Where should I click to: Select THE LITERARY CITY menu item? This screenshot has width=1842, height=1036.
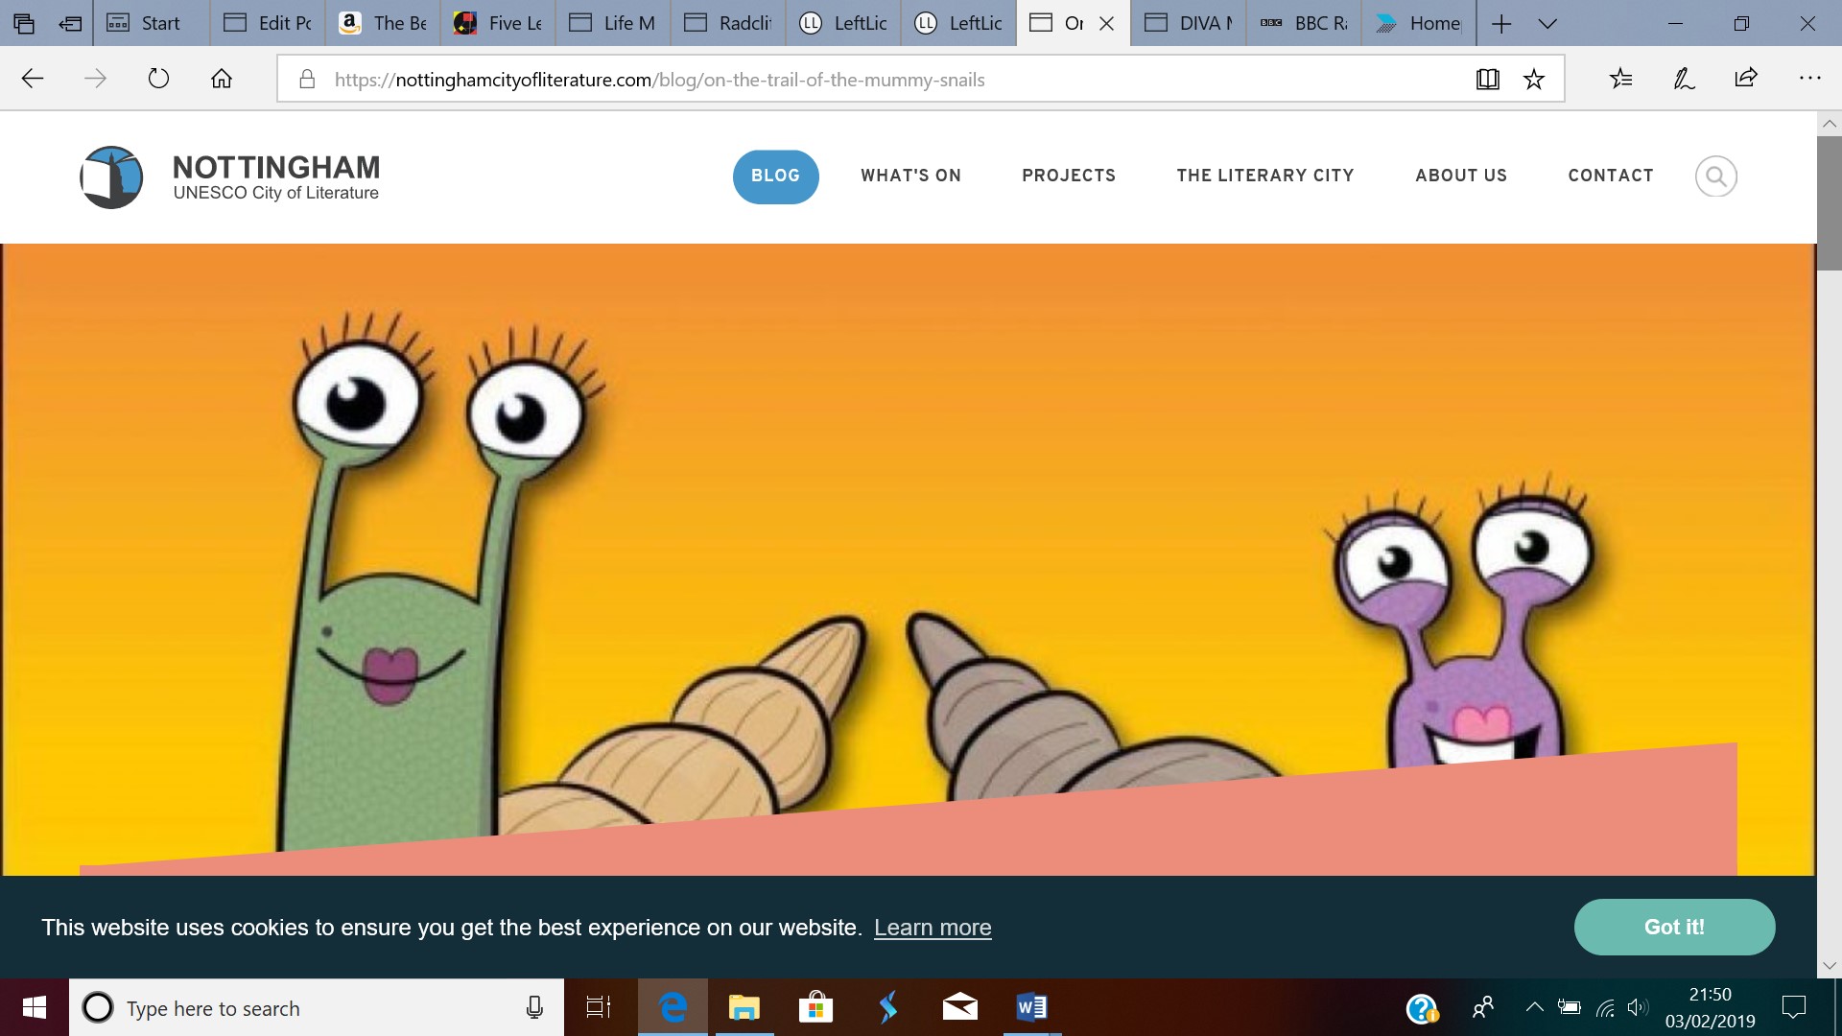1264,176
